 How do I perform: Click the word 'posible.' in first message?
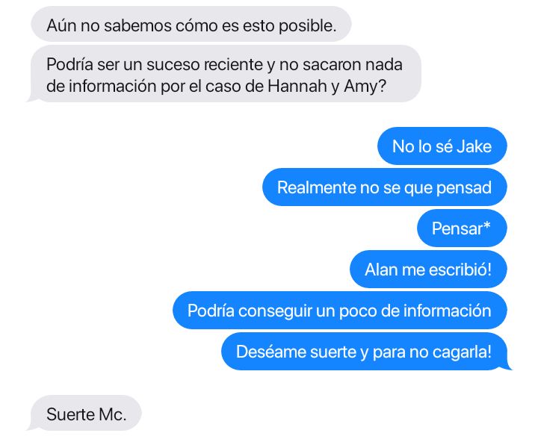point(307,26)
